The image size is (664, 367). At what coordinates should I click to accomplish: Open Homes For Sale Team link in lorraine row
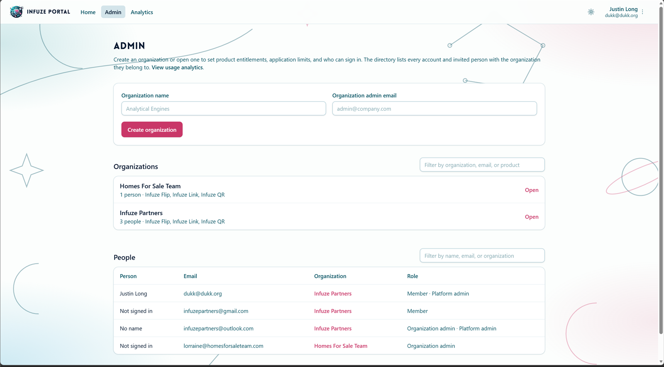(x=341, y=346)
